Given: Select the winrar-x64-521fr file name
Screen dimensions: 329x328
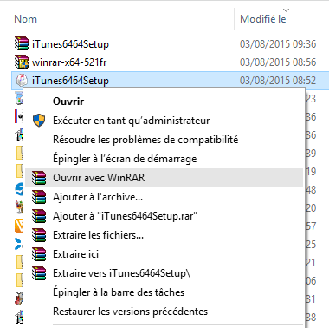Looking at the screenshot, I should click(69, 62).
